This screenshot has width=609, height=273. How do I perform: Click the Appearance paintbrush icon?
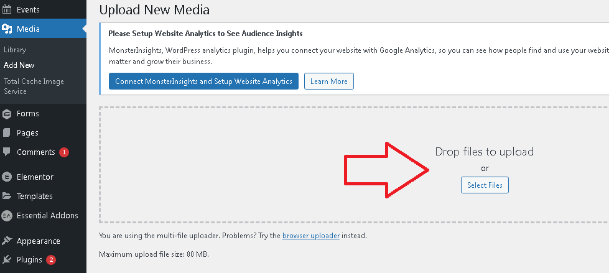pos(7,241)
